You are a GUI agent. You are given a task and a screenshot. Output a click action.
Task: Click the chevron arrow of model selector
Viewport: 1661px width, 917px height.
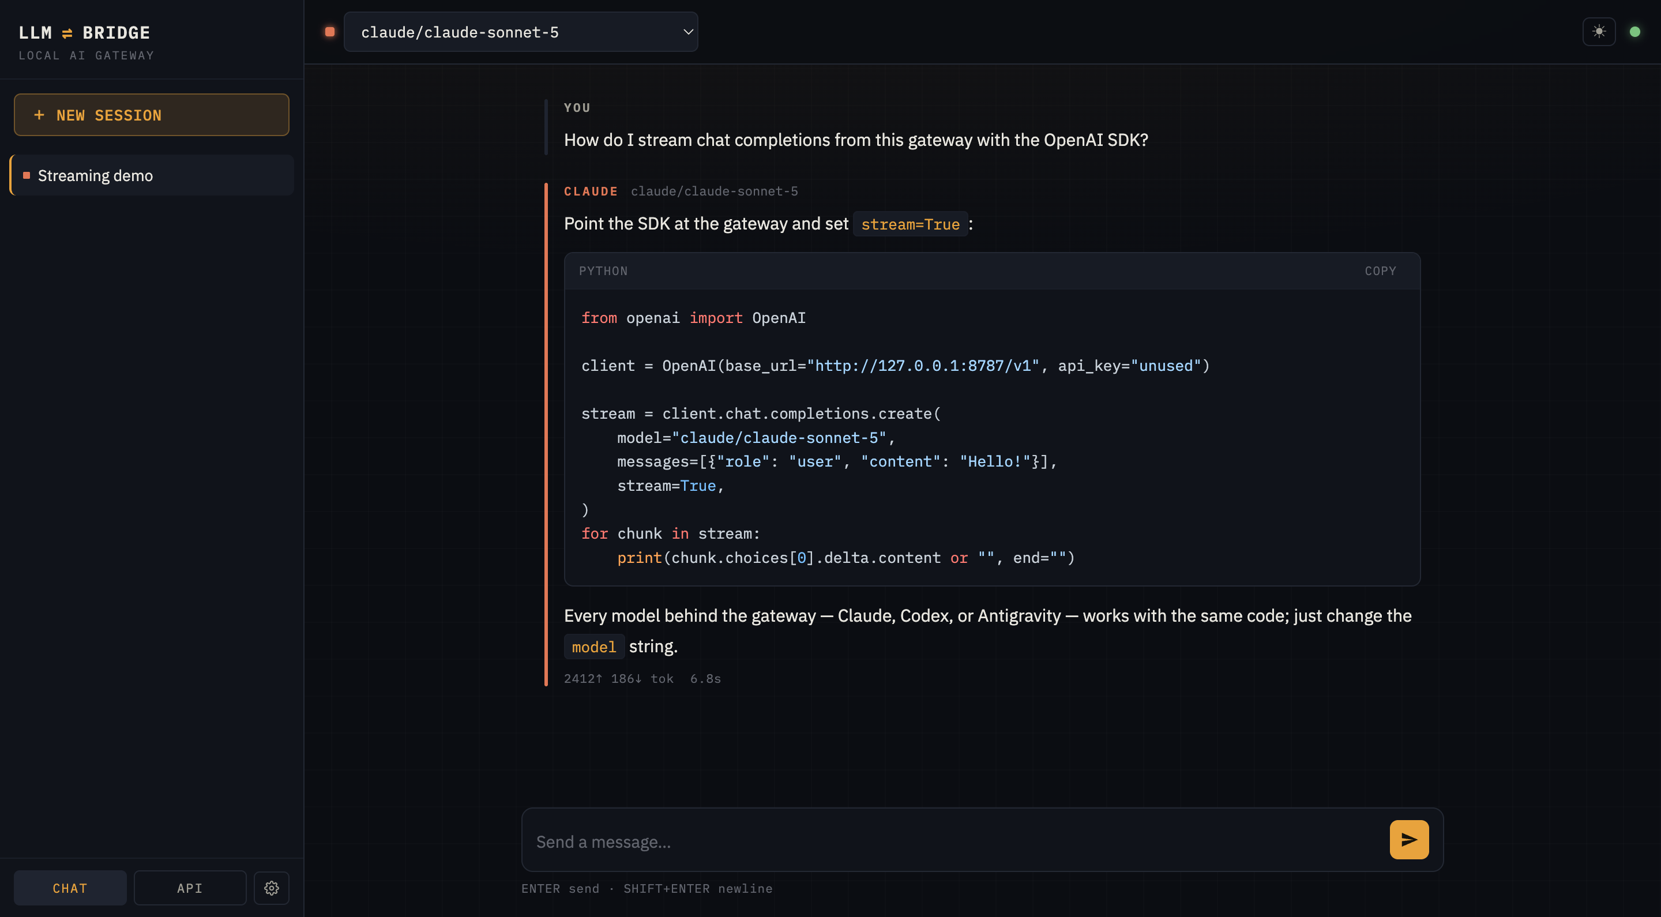pyautogui.click(x=688, y=32)
